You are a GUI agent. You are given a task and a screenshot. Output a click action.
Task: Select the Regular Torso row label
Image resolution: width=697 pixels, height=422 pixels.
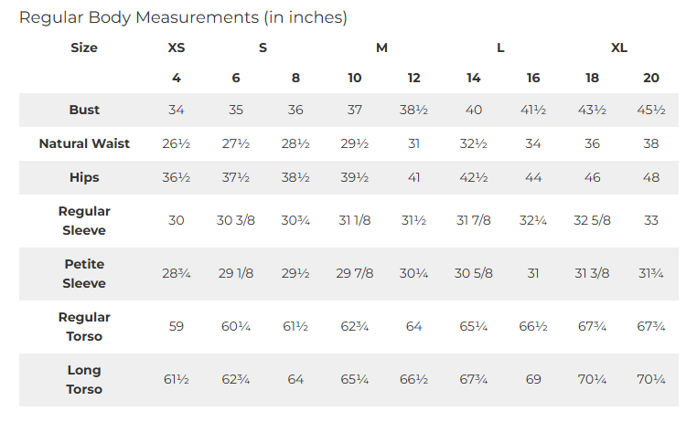coord(84,327)
